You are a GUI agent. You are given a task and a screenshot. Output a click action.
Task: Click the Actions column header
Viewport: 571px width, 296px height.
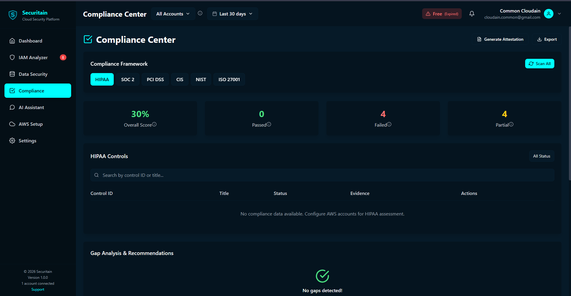(x=469, y=193)
